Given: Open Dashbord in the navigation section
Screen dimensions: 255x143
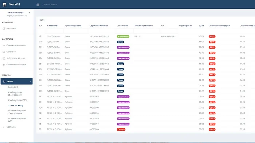Looking at the screenshot, I should point(11,28).
